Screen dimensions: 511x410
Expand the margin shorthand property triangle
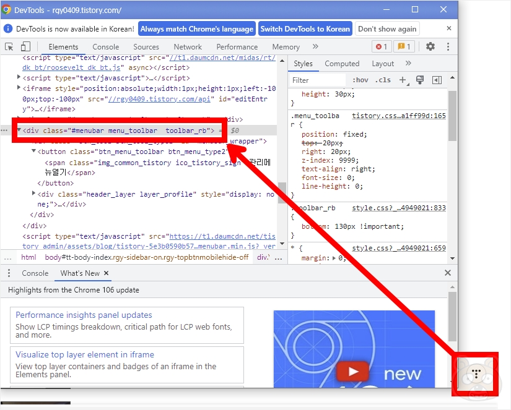coord(334,258)
